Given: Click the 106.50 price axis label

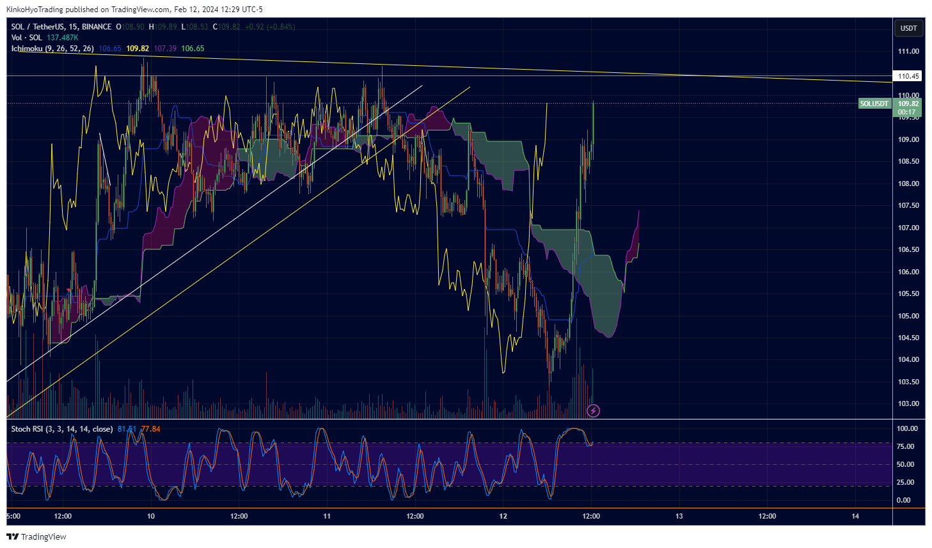Looking at the screenshot, I should pos(908,249).
